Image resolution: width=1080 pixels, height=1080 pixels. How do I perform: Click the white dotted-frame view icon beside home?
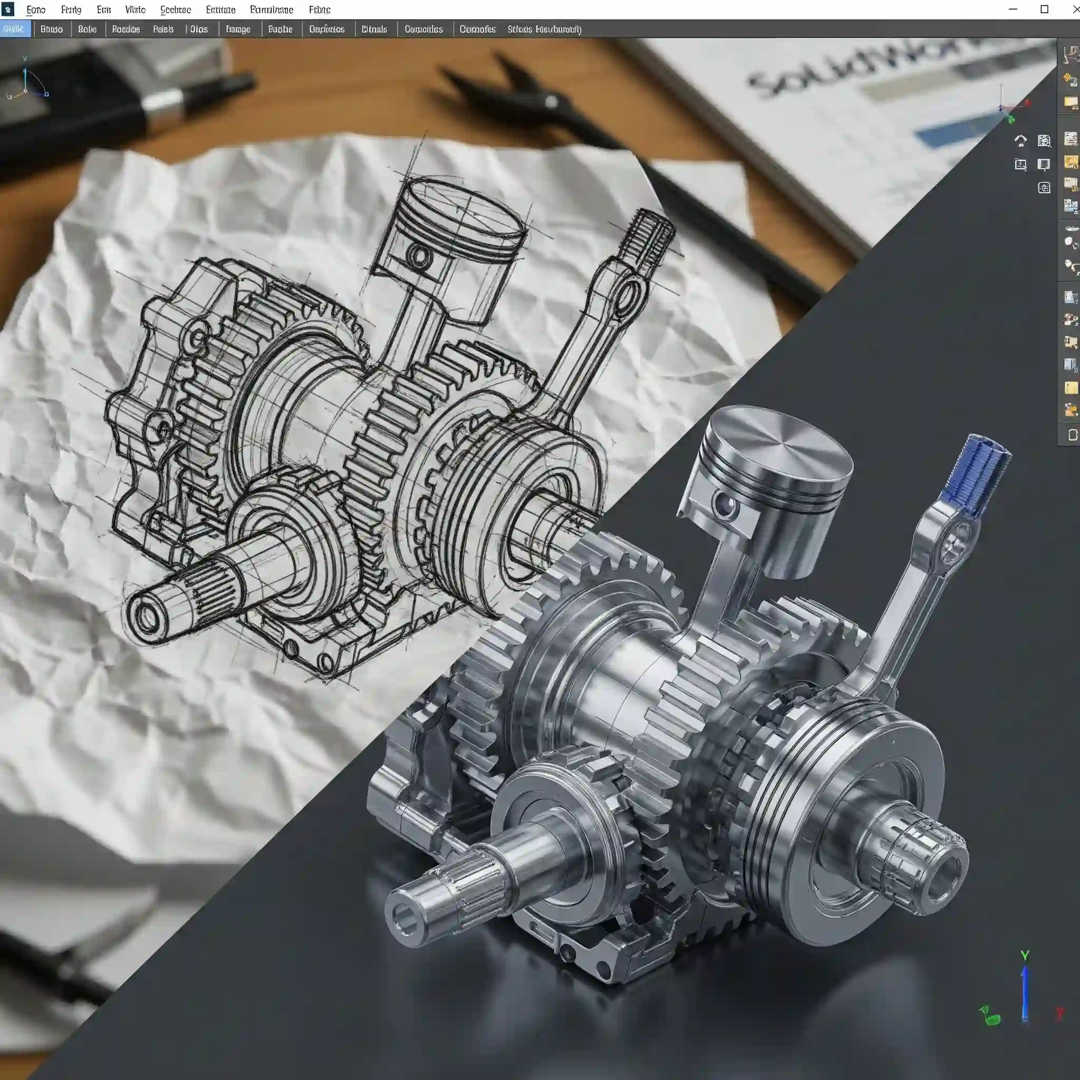pyautogui.click(x=1044, y=140)
